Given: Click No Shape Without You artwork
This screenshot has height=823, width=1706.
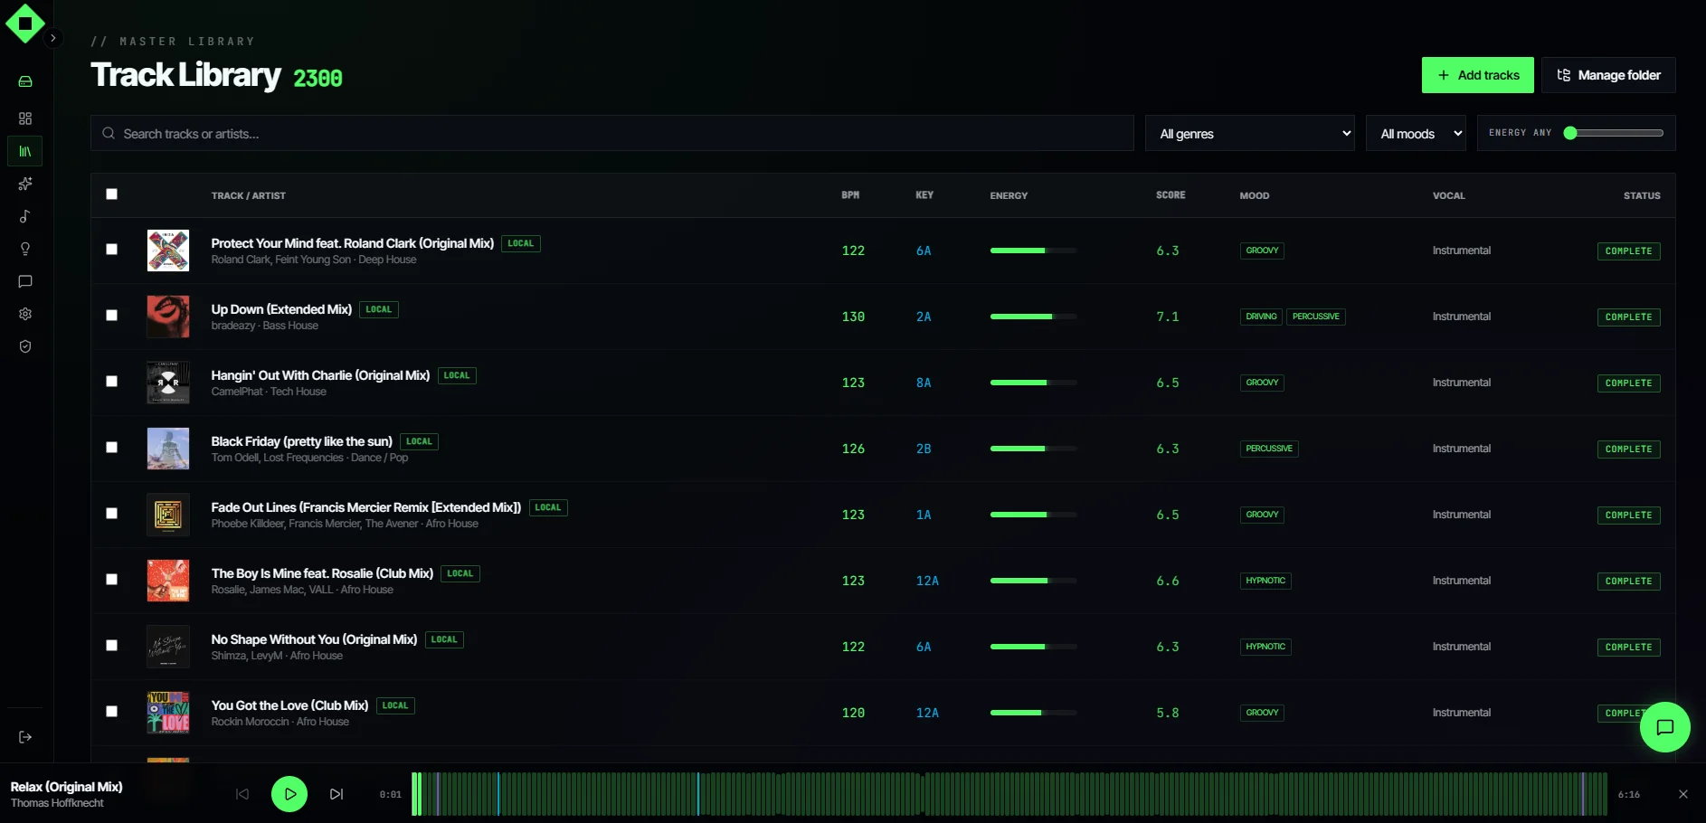Looking at the screenshot, I should (x=168, y=647).
